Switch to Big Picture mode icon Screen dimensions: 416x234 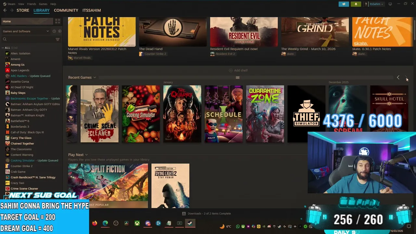(x=390, y=4)
